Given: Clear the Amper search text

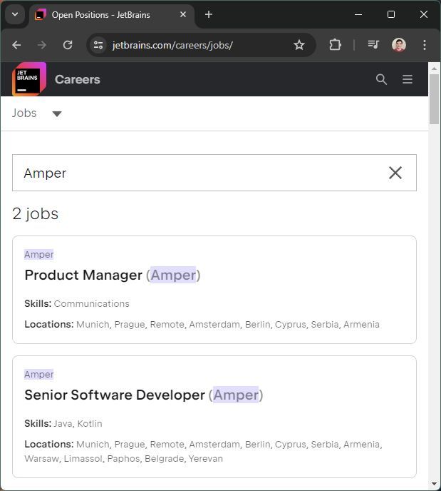Looking at the screenshot, I should click(x=395, y=173).
